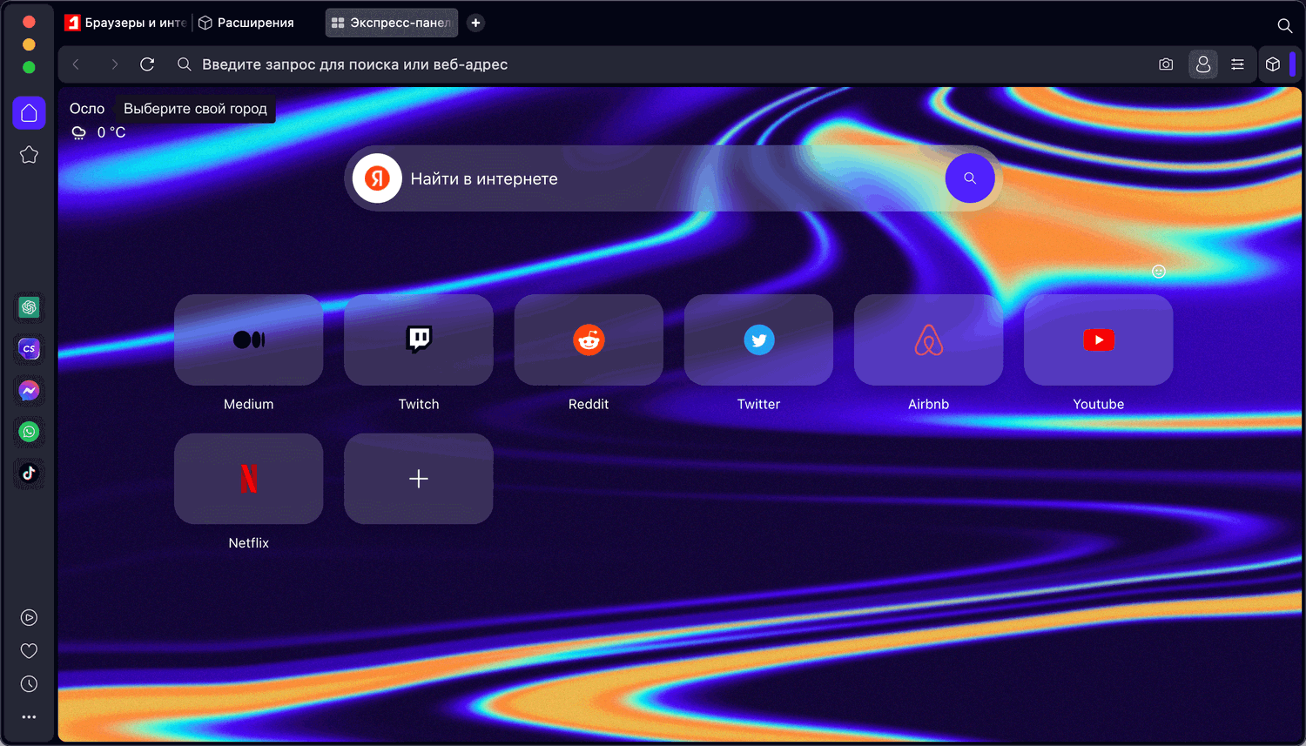Open a new tab with plus button
The image size is (1306, 746).
(475, 23)
